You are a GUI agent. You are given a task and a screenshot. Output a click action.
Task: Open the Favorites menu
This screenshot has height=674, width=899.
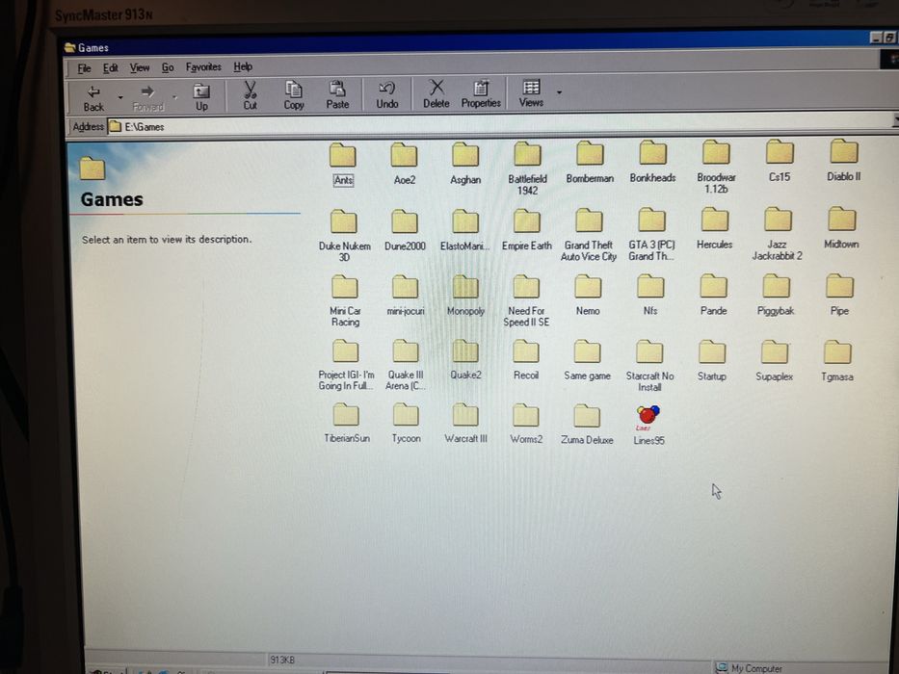click(203, 67)
